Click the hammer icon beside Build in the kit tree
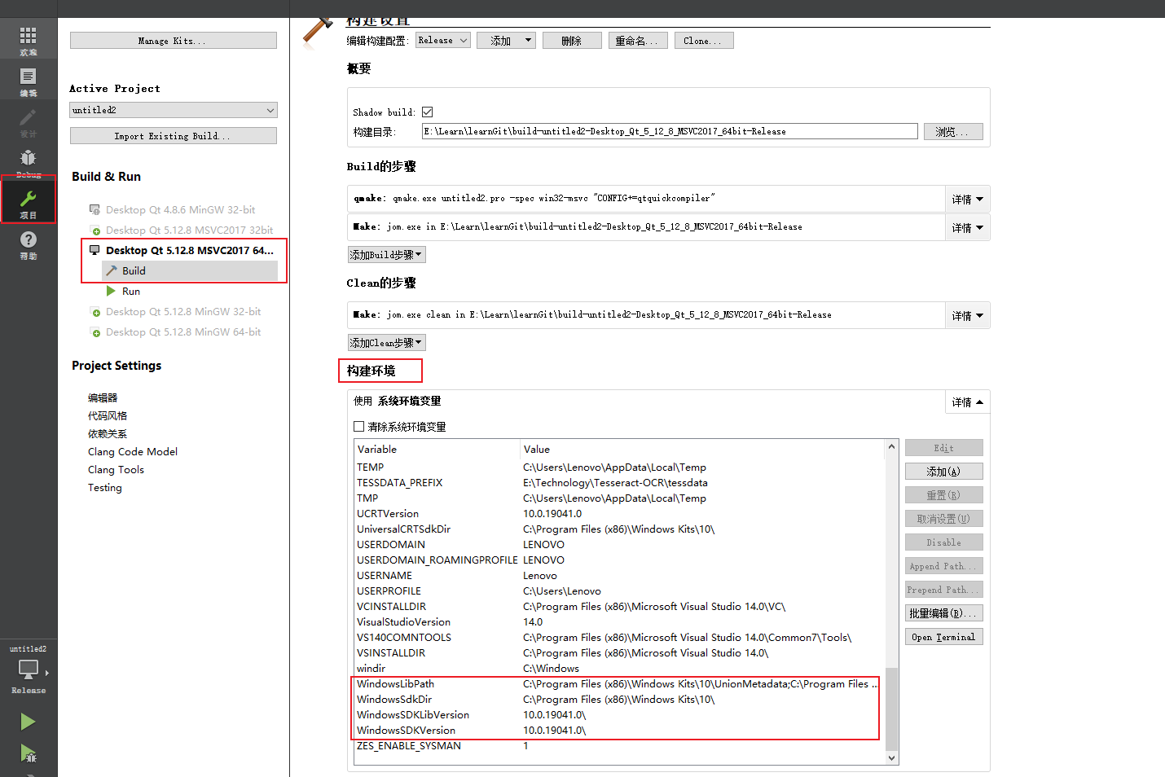Screen dimensions: 1165x777 (112, 270)
